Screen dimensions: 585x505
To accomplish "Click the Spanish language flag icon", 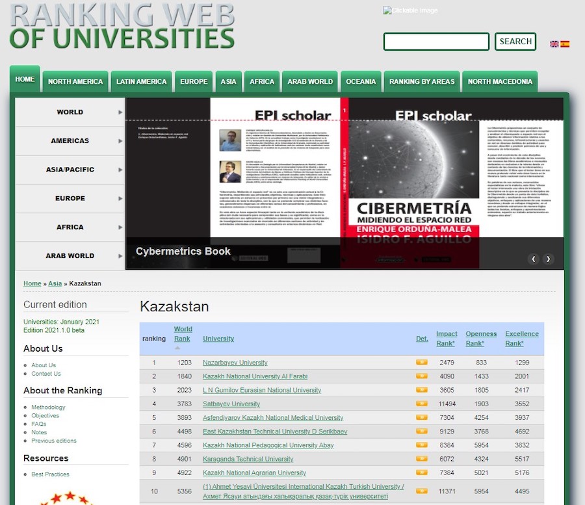I will point(565,44).
